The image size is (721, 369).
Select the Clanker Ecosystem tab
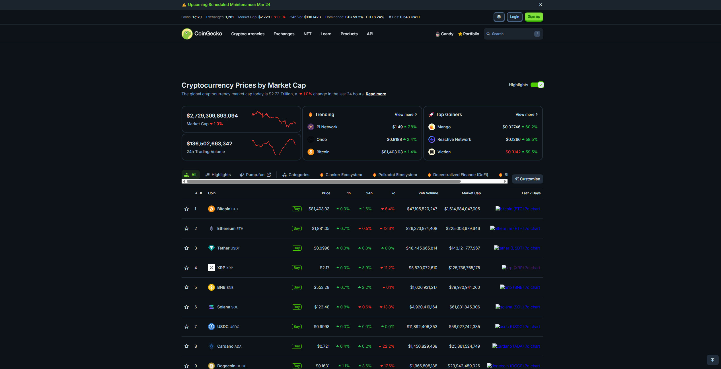click(x=341, y=175)
